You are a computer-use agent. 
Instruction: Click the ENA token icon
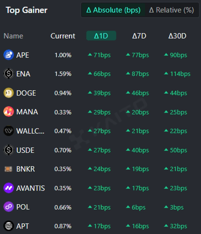pos(9,74)
